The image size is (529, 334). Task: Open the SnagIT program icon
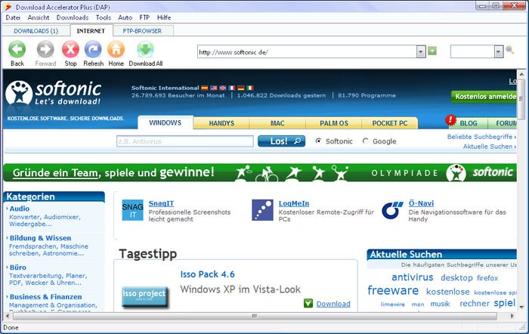tap(132, 210)
